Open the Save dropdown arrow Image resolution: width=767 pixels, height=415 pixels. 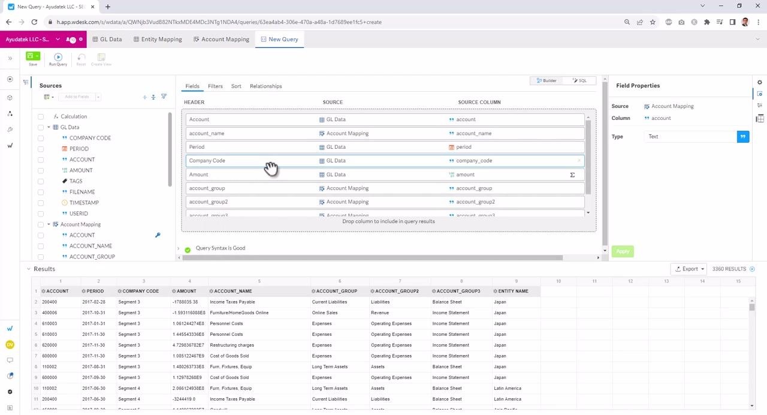click(x=37, y=56)
